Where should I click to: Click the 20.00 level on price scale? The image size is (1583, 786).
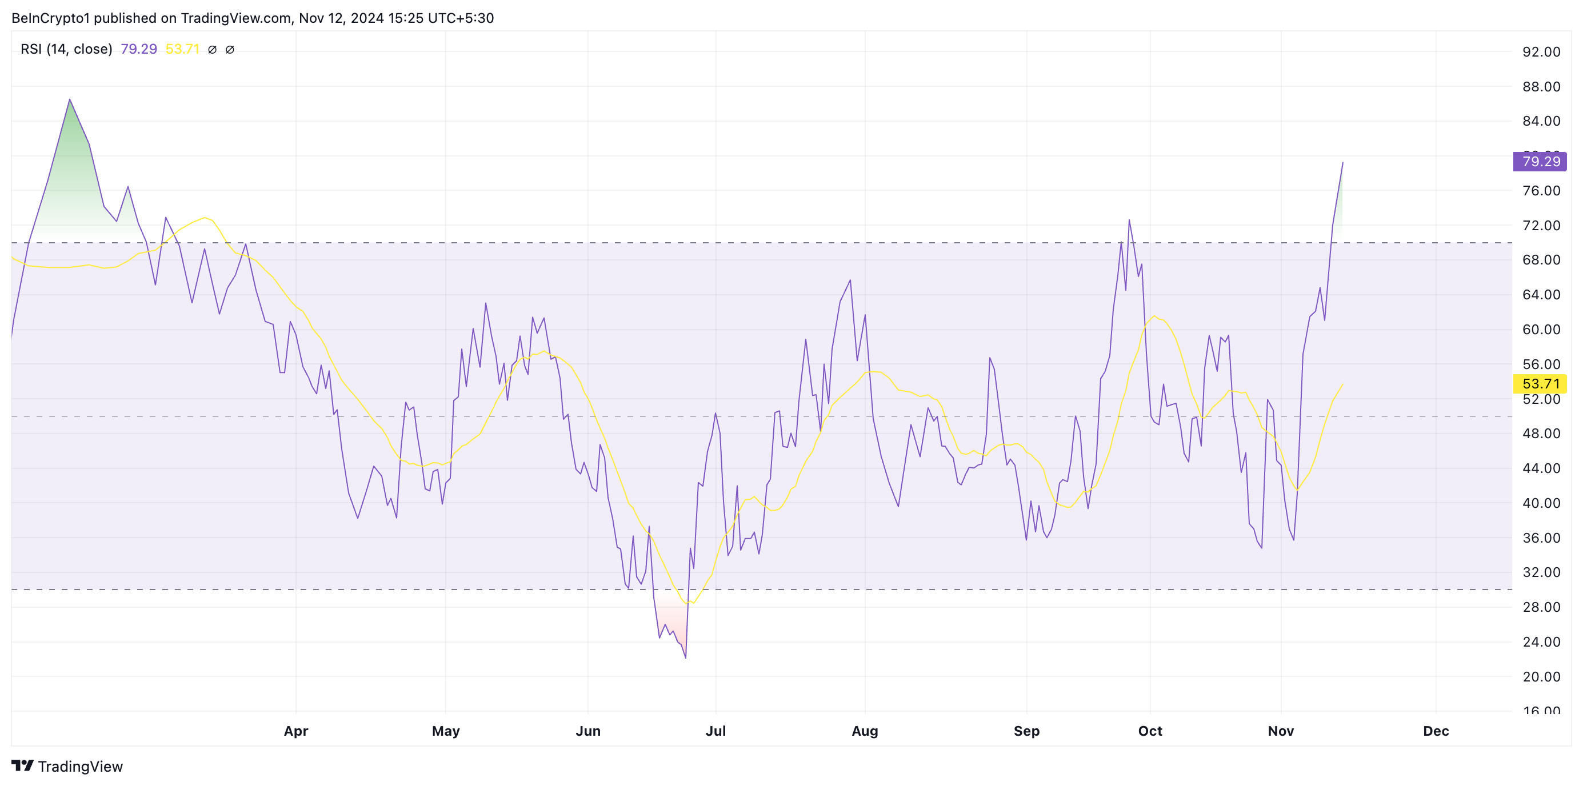tap(1541, 677)
